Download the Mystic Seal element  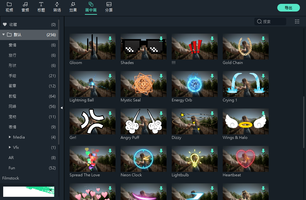(161, 76)
